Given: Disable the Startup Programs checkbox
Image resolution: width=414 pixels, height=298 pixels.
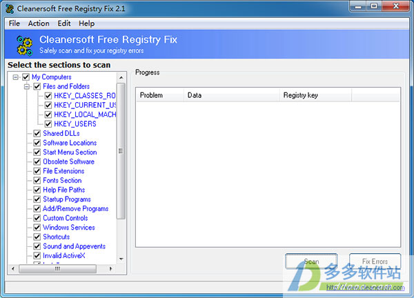Looking at the screenshot, I should click(x=37, y=199).
